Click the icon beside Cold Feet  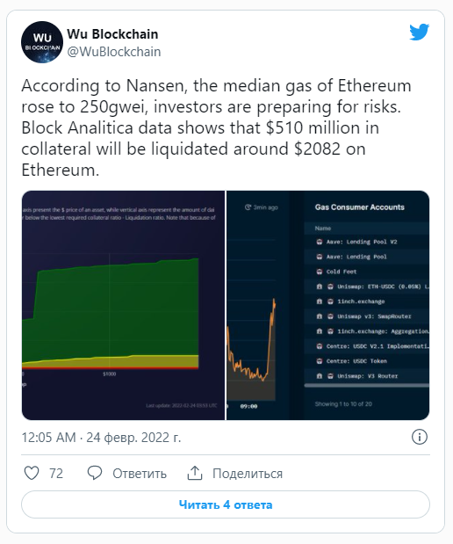(x=320, y=272)
